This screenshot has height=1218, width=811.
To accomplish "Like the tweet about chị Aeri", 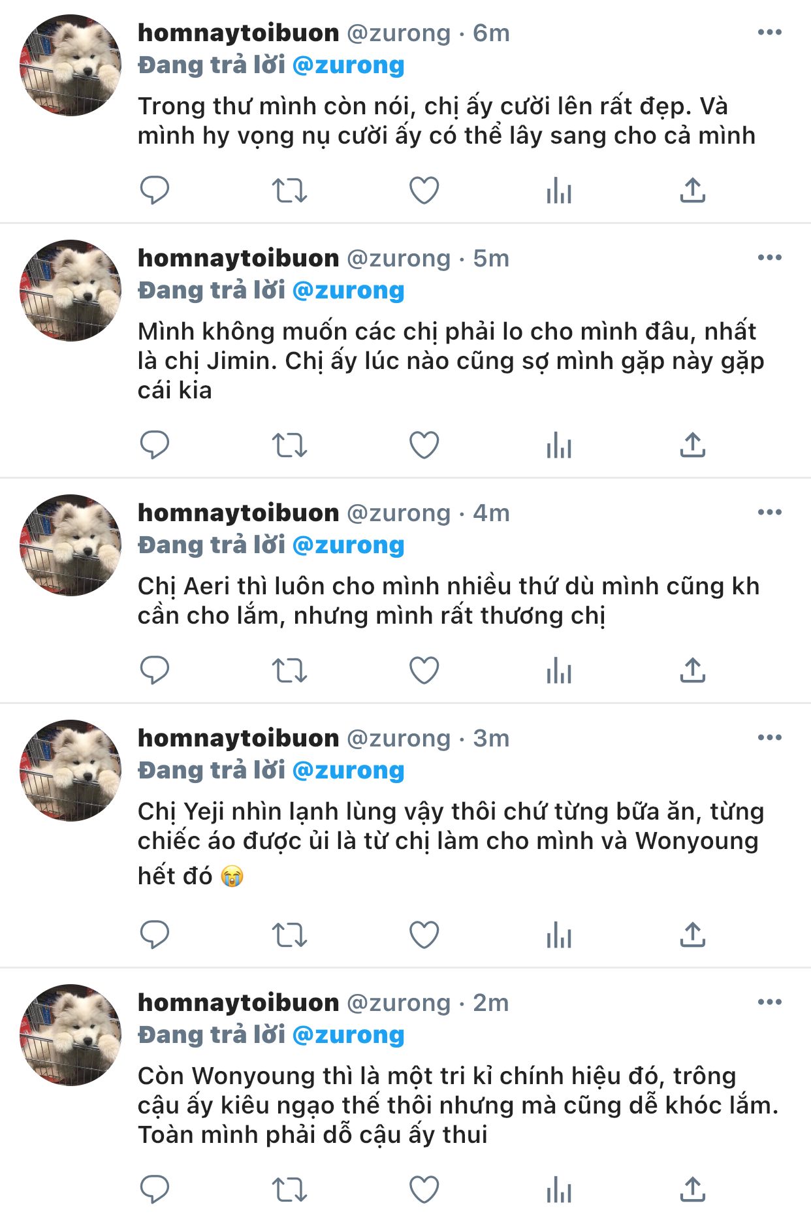I will pyautogui.click(x=424, y=671).
